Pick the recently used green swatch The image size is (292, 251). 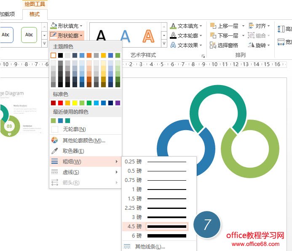(x=53, y=120)
